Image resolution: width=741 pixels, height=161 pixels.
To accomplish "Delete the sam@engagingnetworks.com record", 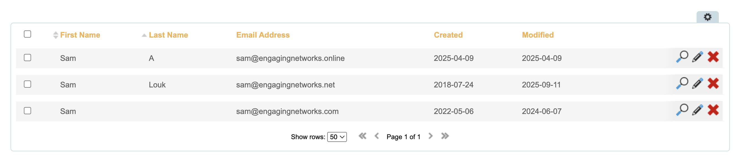I will click(713, 110).
